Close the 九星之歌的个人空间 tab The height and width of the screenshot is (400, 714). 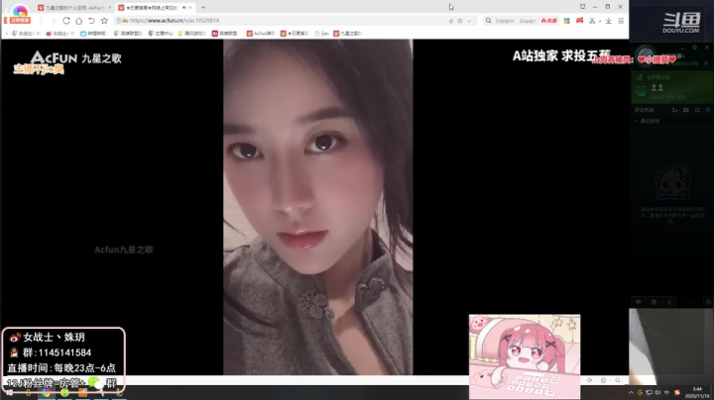point(110,8)
